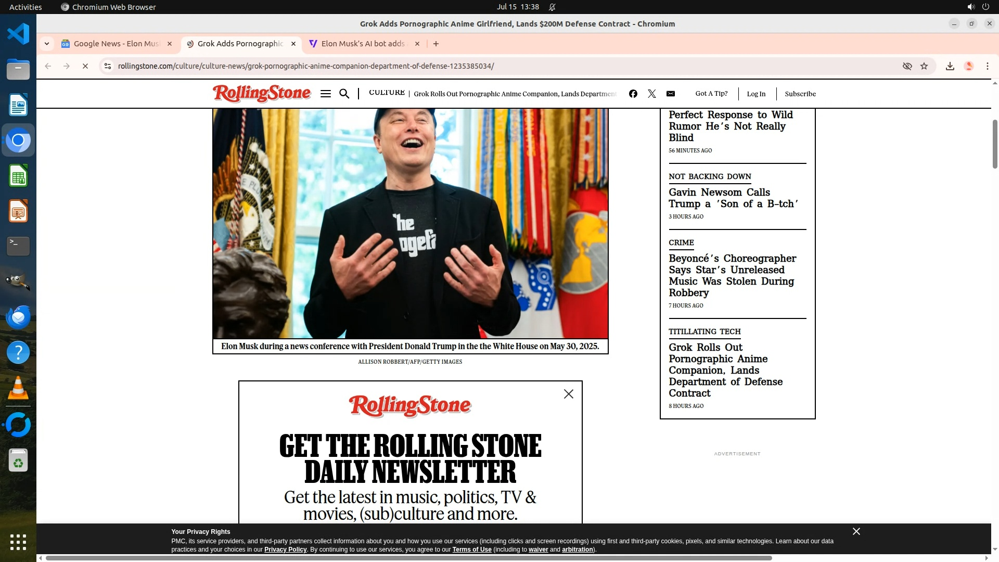This screenshot has width=999, height=562.
Task: Bookmark this page with star icon
Action: [x=924, y=66]
